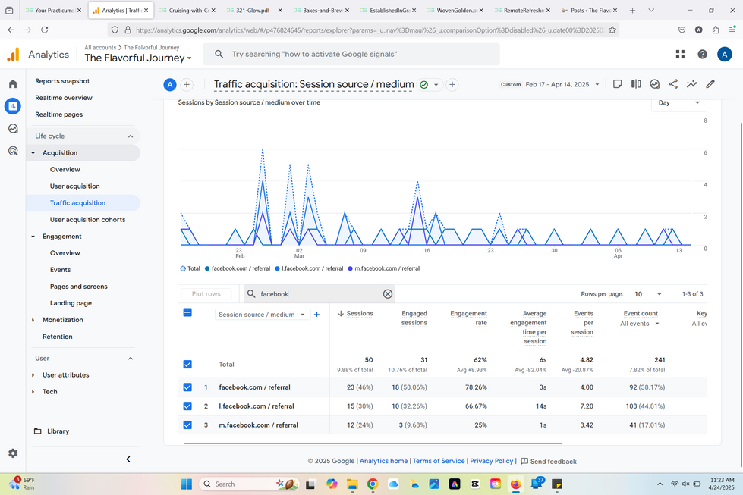Click the Share this report icon
Screen dimensions: 743x495
(x=673, y=84)
